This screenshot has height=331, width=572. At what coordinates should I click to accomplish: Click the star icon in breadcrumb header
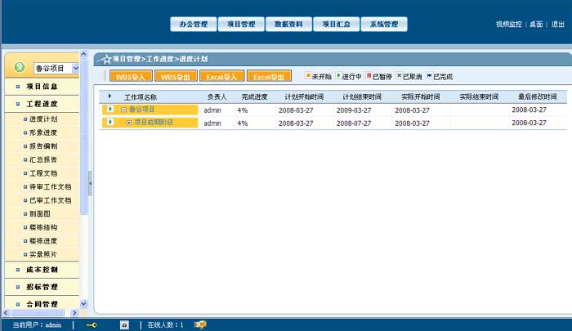tap(105, 59)
